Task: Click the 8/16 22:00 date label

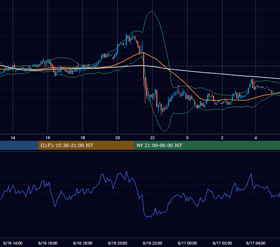Action: [x=152, y=243]
